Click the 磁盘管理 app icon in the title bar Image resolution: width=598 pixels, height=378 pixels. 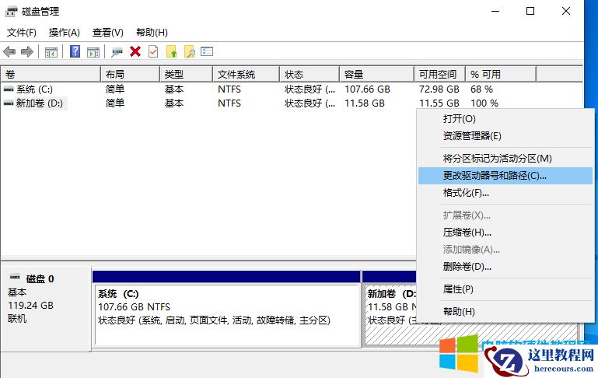tap(11, 12)
